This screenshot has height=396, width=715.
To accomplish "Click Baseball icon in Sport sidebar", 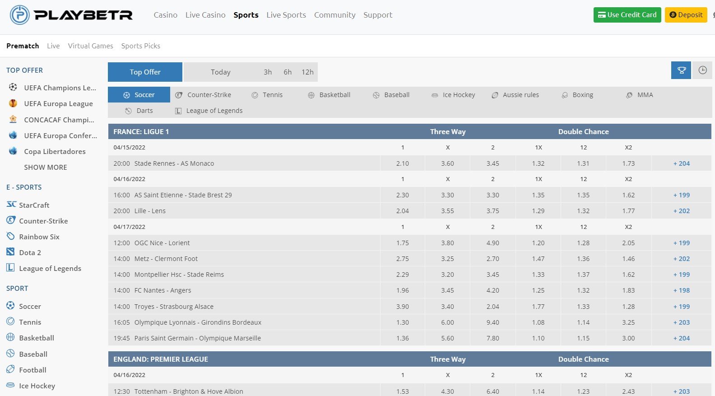I will [10, 354].
